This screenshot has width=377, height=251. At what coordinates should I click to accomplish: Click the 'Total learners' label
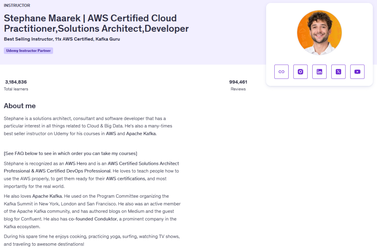[x=16, y=89]
